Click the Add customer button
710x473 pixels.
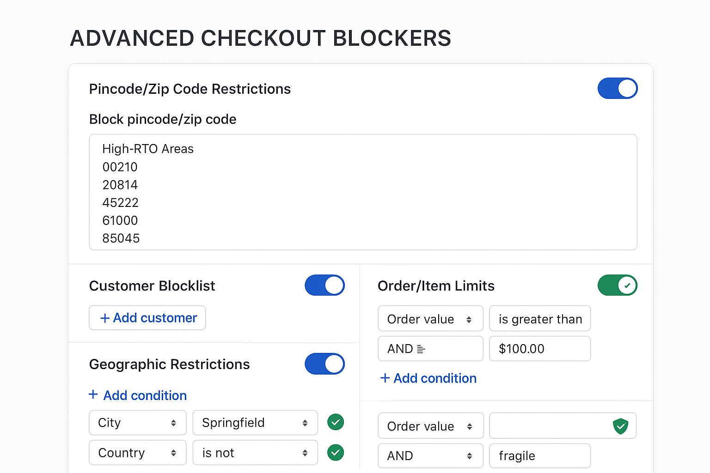coord(147,318)
